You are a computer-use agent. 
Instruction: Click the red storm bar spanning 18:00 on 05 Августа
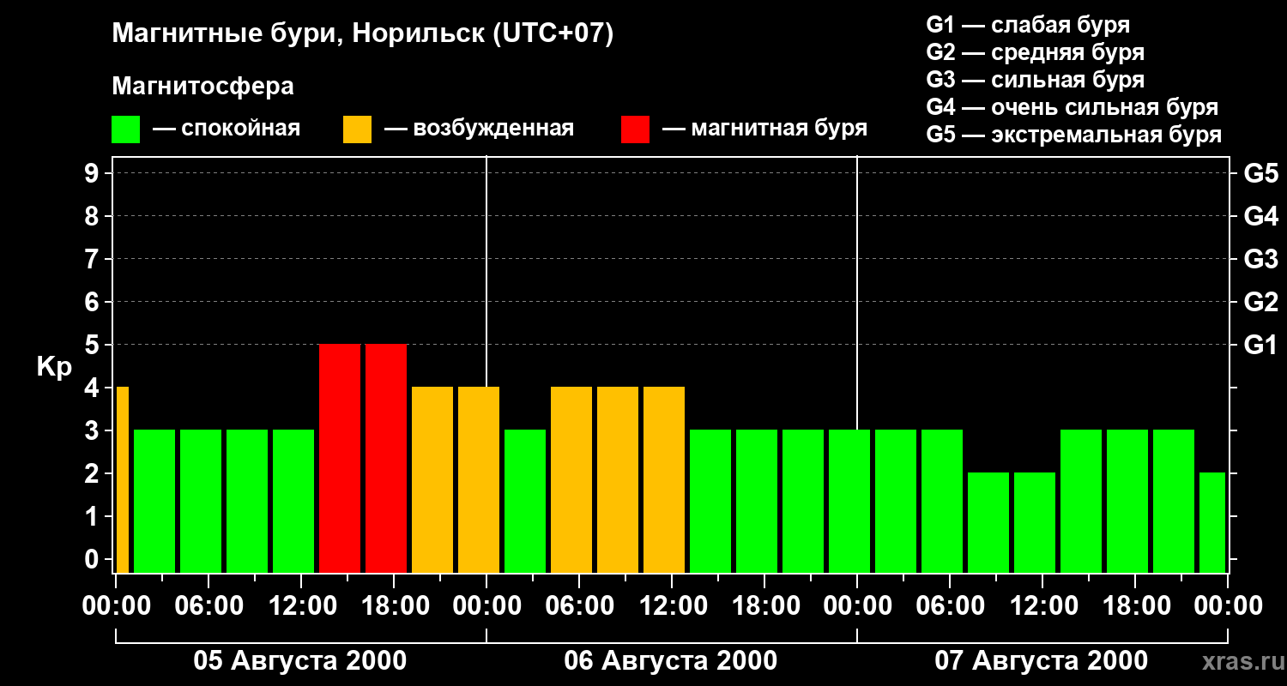(386, 459)
